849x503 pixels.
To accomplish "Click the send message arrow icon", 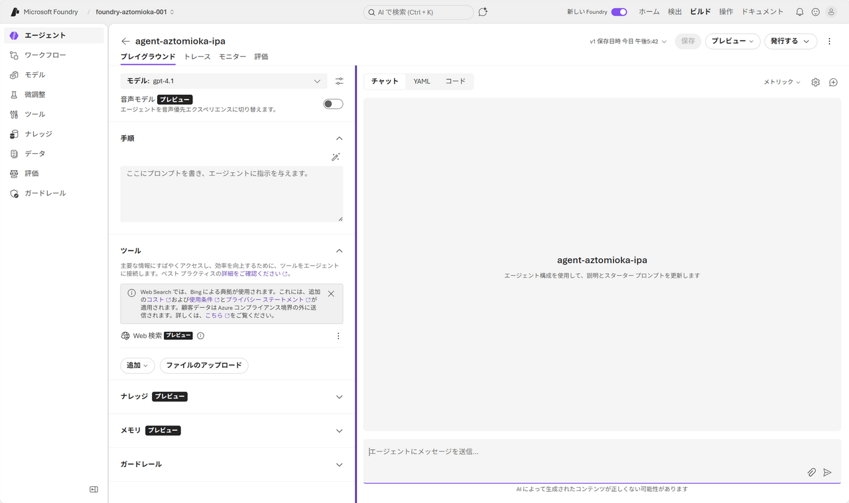I will tap(827, 472).
